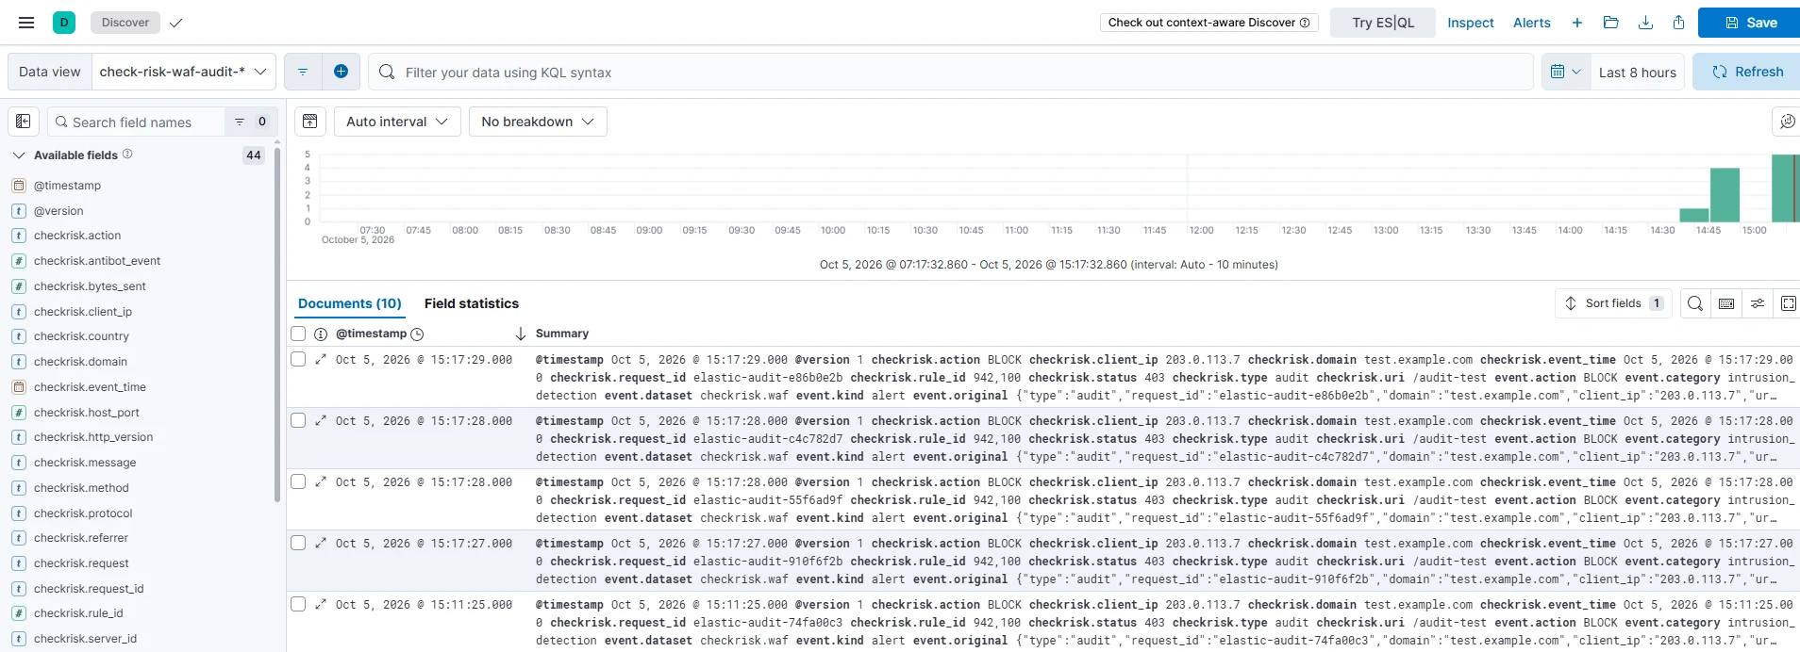Click the Summary column header

562,334
